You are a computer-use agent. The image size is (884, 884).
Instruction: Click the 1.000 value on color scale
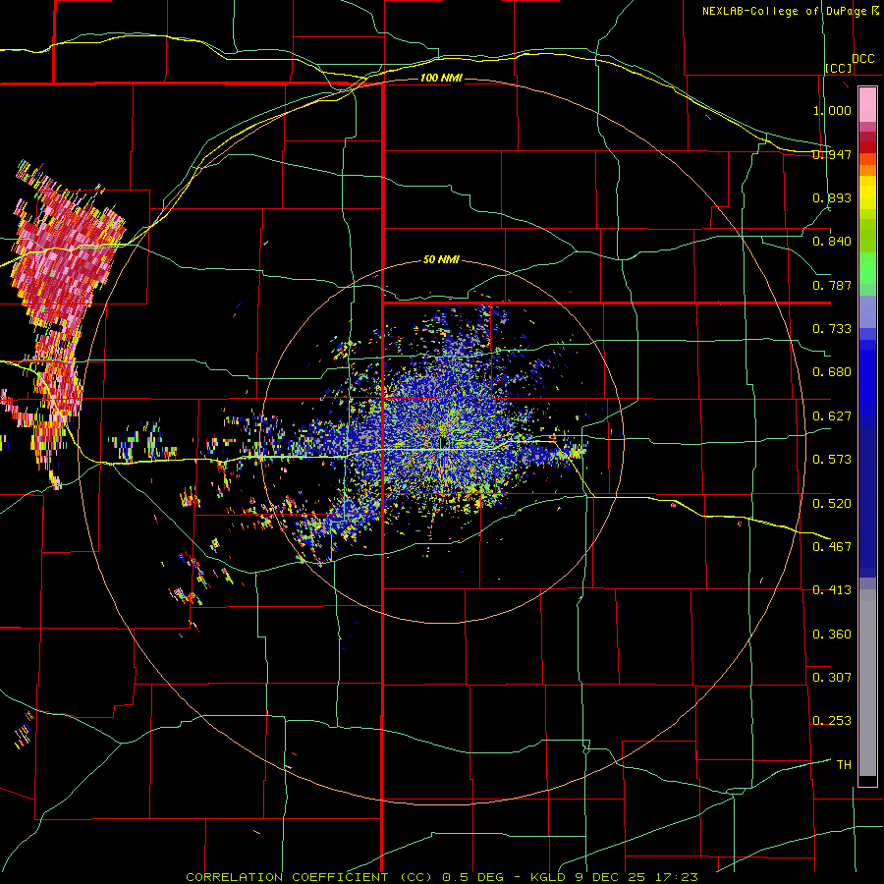(x=832, y=110)
